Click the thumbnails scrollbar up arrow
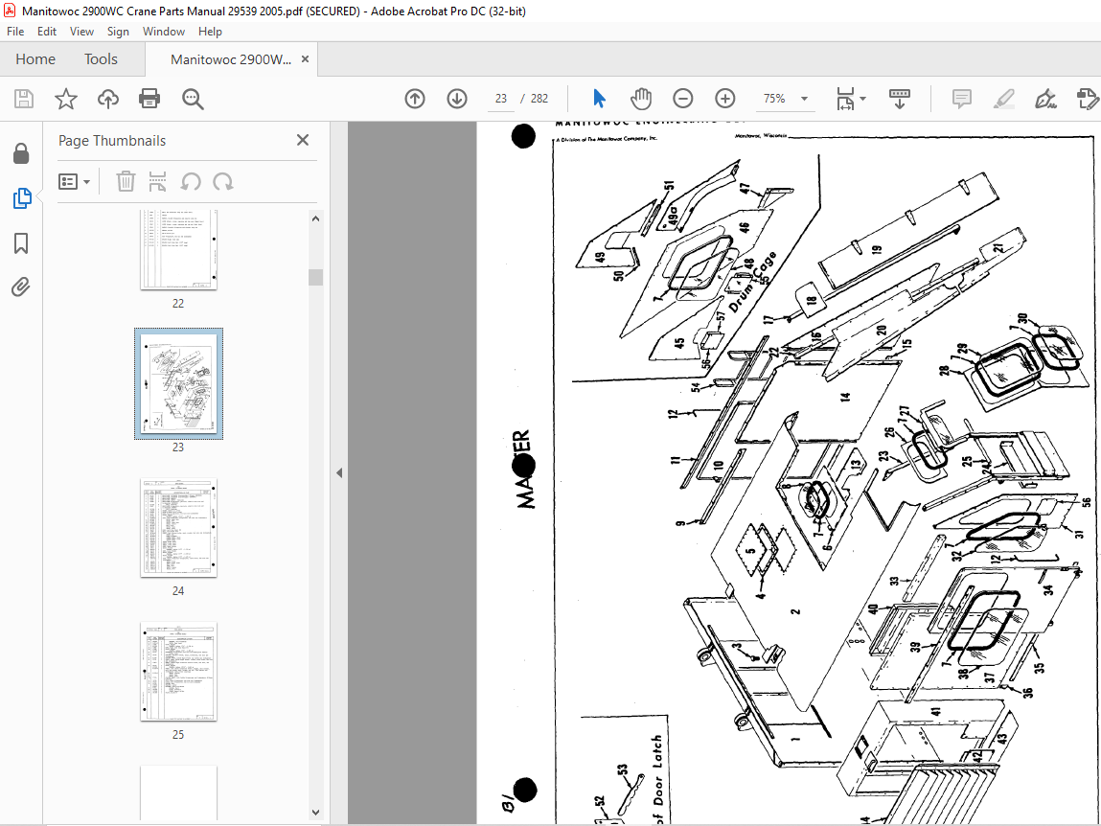 pos(315,218)
